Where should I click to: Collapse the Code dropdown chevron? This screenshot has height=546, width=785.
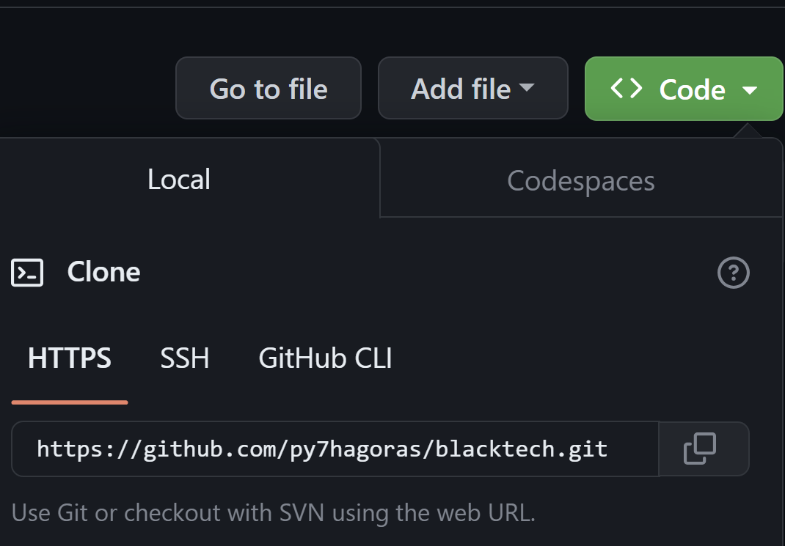pos(750,91)
